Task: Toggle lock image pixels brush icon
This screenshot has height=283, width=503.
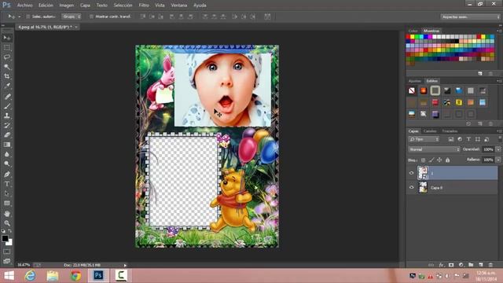Action: [431, 160]
